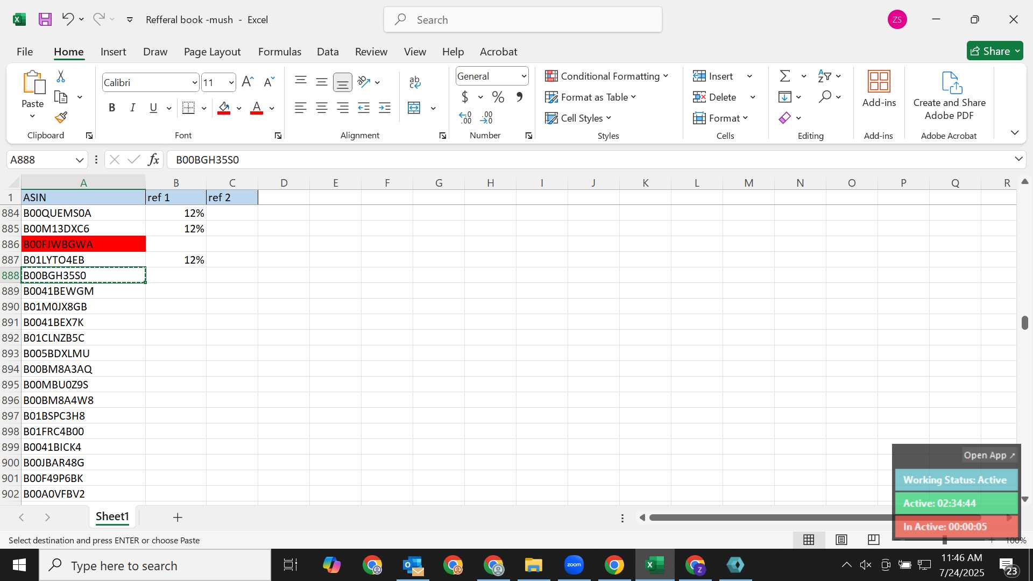Click the Borders icon

click(188, 108)
